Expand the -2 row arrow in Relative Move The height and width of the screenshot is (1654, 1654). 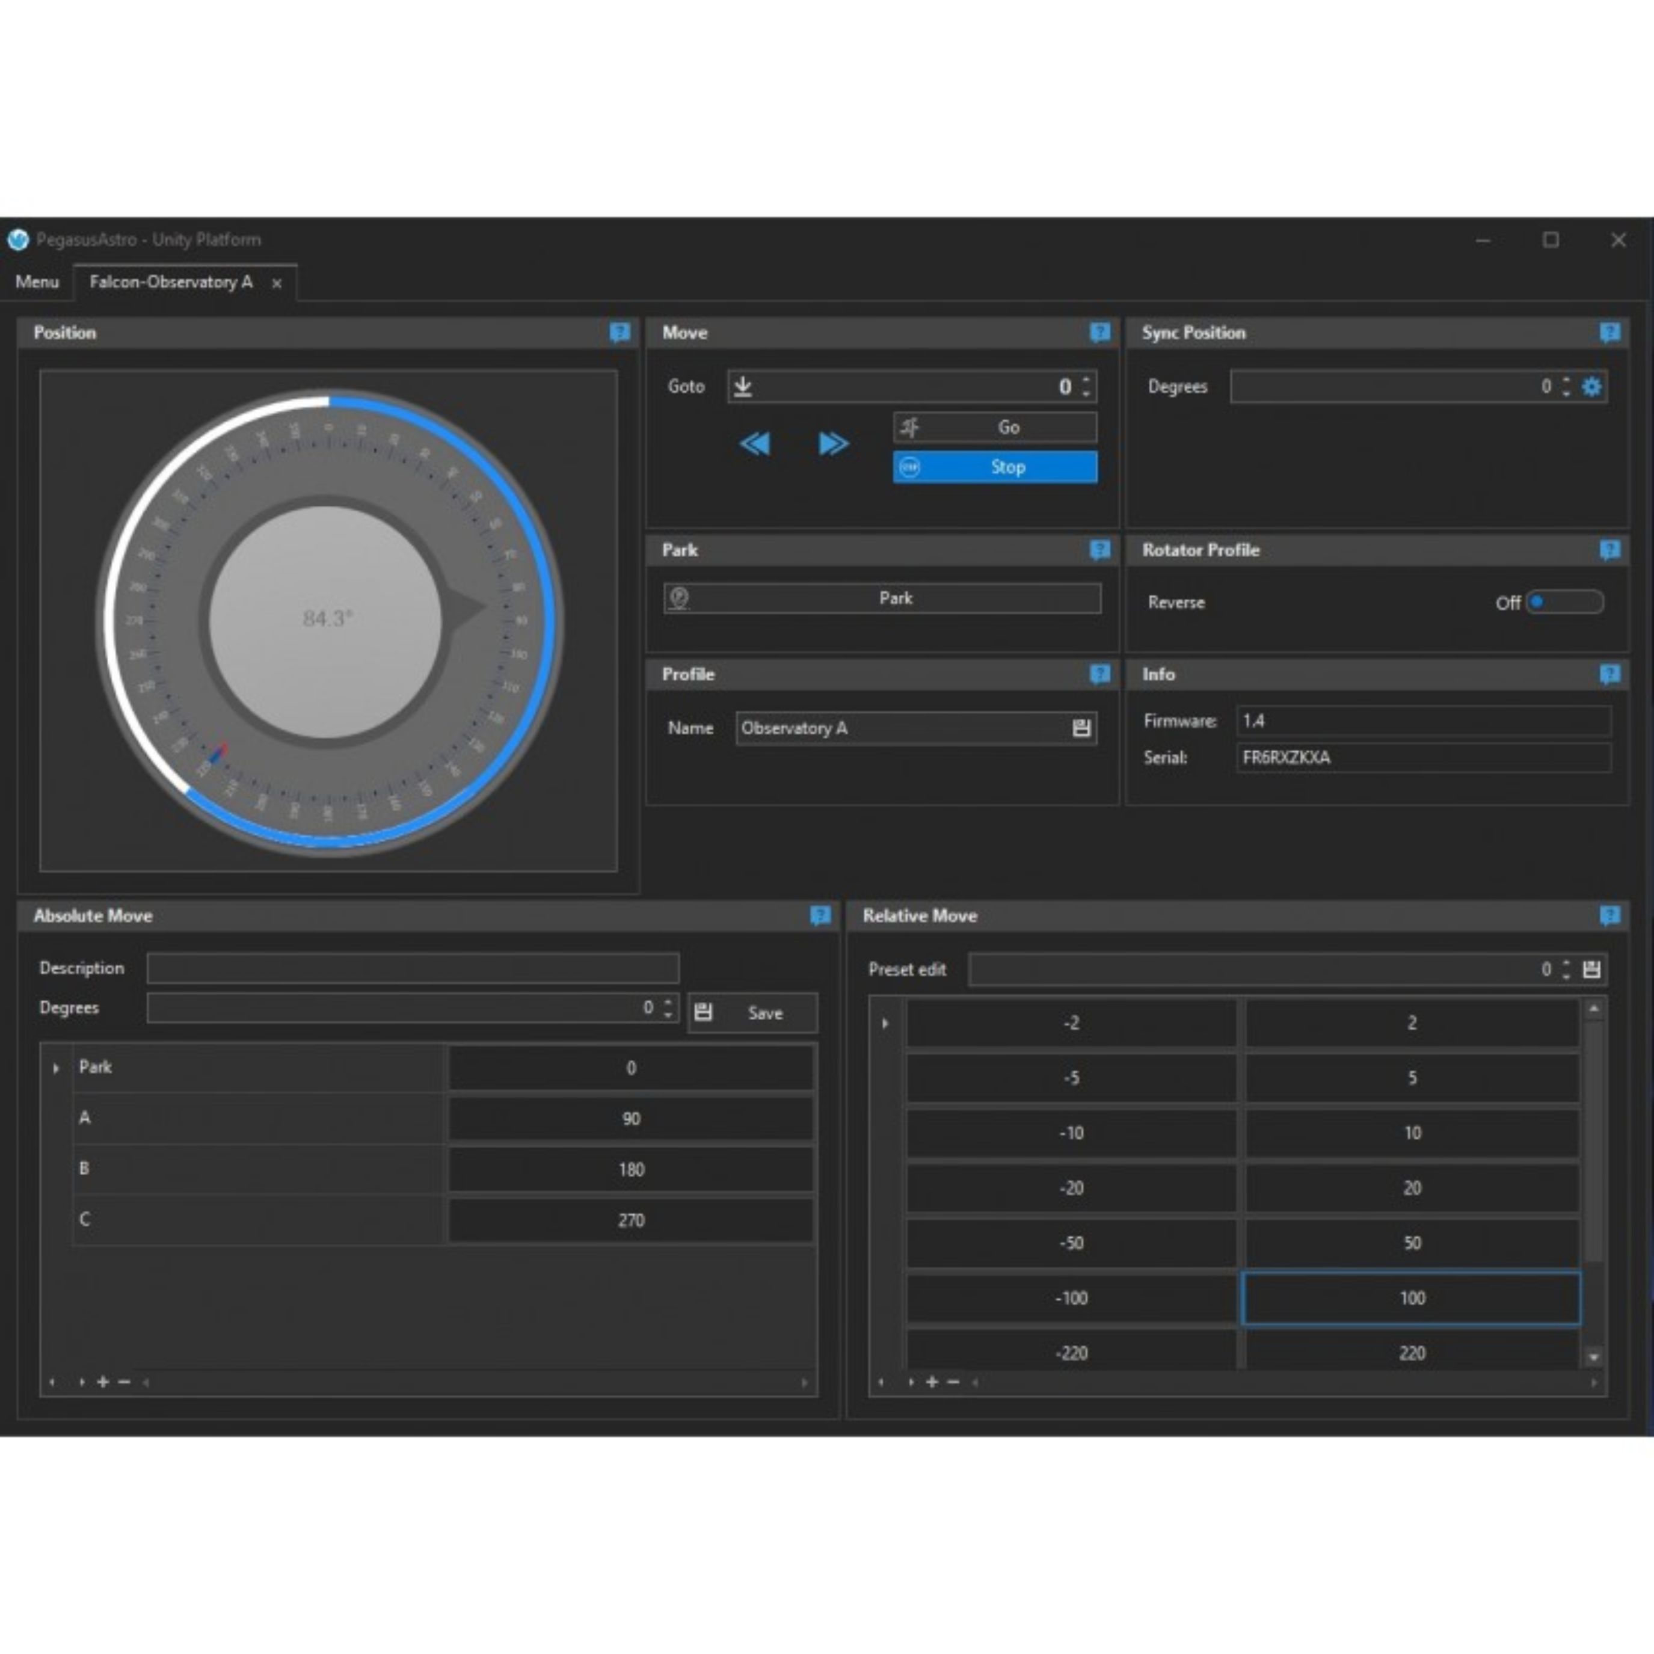tap(885, 1023)
